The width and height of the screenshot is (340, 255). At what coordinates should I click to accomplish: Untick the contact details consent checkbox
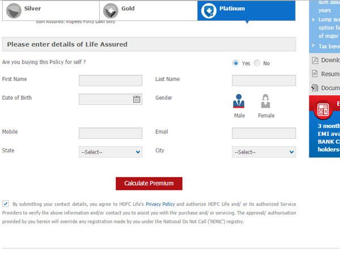tap(6, 203)
